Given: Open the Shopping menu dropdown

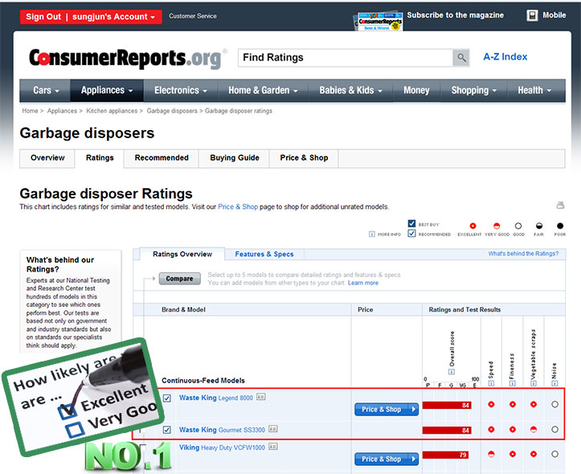Looking at the screenshot, I should click(474, 90).
